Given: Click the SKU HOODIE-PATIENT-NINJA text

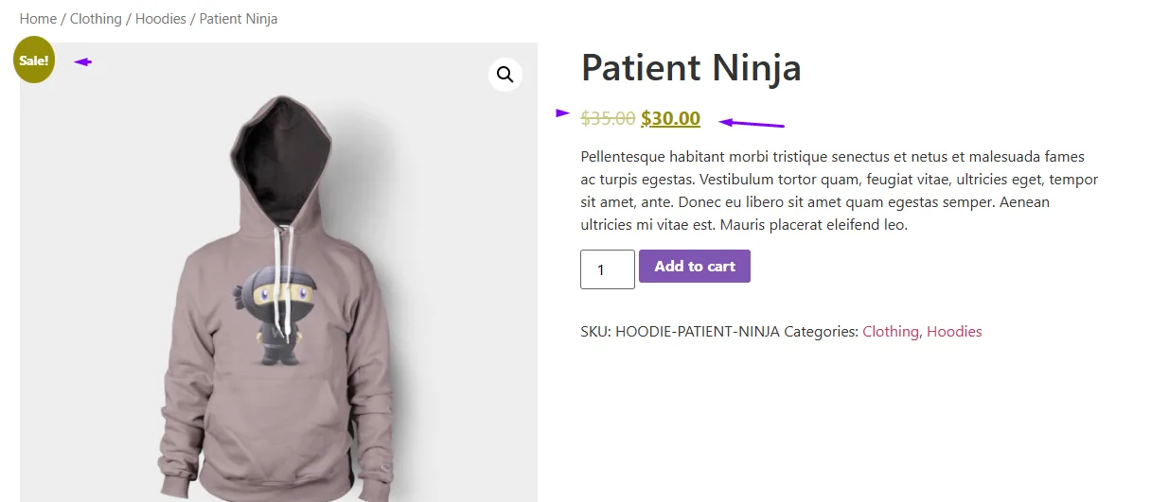Looking at the screenshot, I should coord(680,332).
